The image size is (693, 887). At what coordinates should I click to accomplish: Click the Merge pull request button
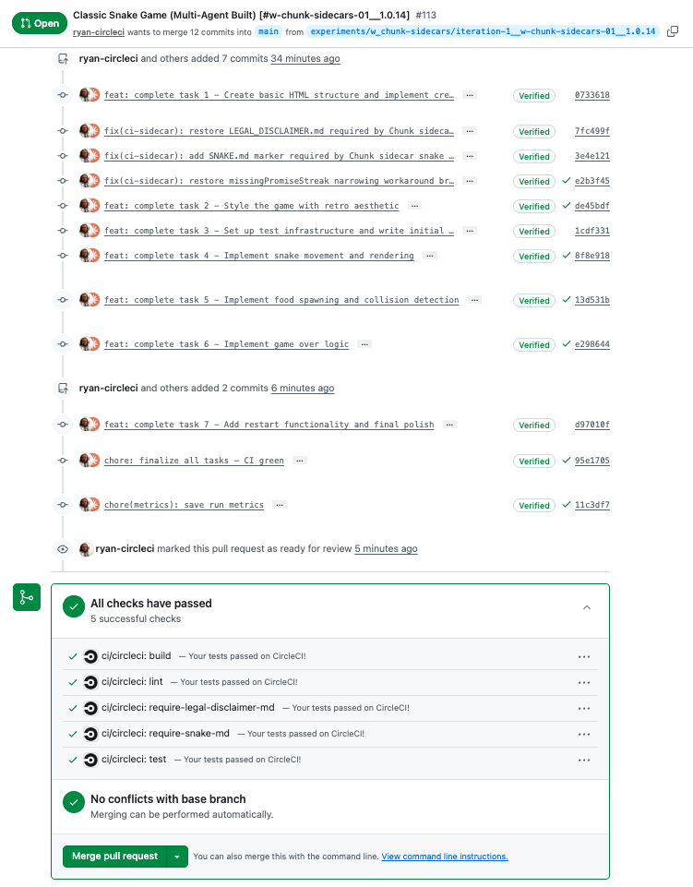(x=114, y=857)
